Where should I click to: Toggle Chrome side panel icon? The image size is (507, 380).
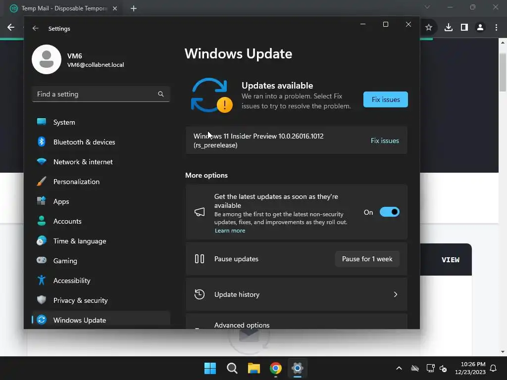(464, 28)
